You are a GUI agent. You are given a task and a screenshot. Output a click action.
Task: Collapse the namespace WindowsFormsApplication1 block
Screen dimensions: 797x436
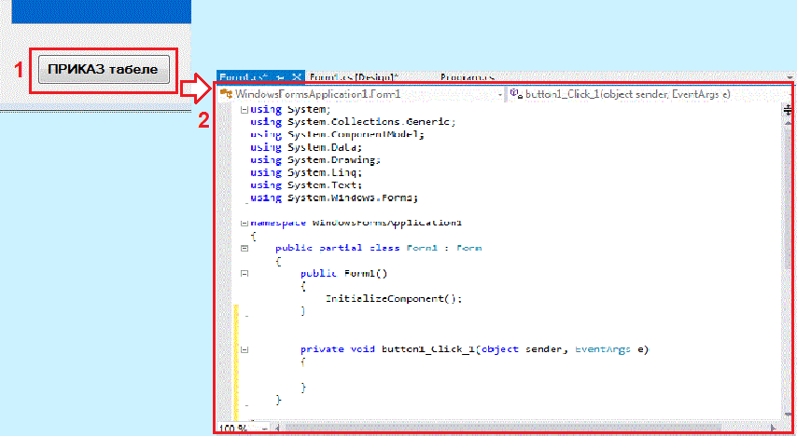point(245,224)
